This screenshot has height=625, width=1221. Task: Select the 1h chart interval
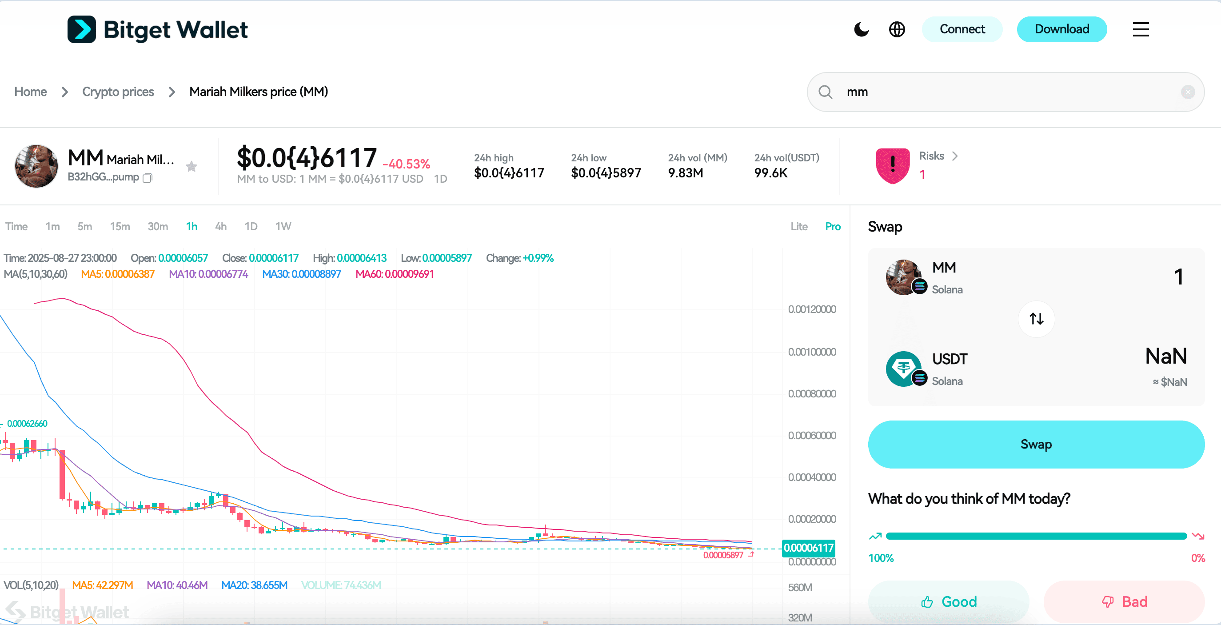click(192, 227)
